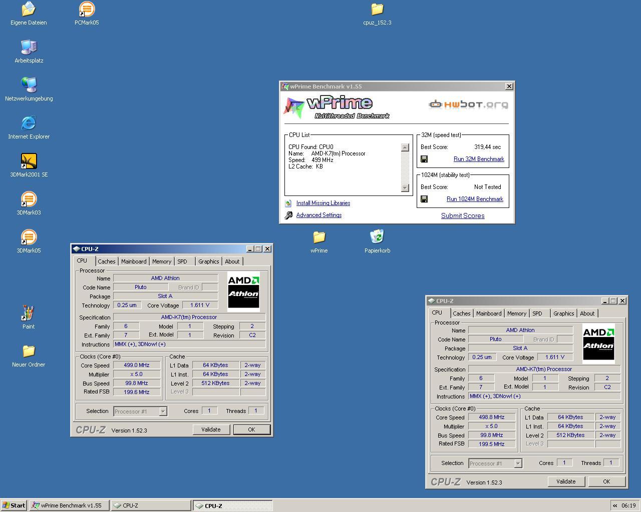
Task: Click save icon beside Run 1024M Benchmark
Action: click(424, 199)
